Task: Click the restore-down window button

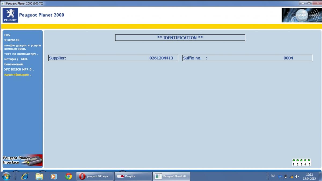Action: [x=309, y=3]
